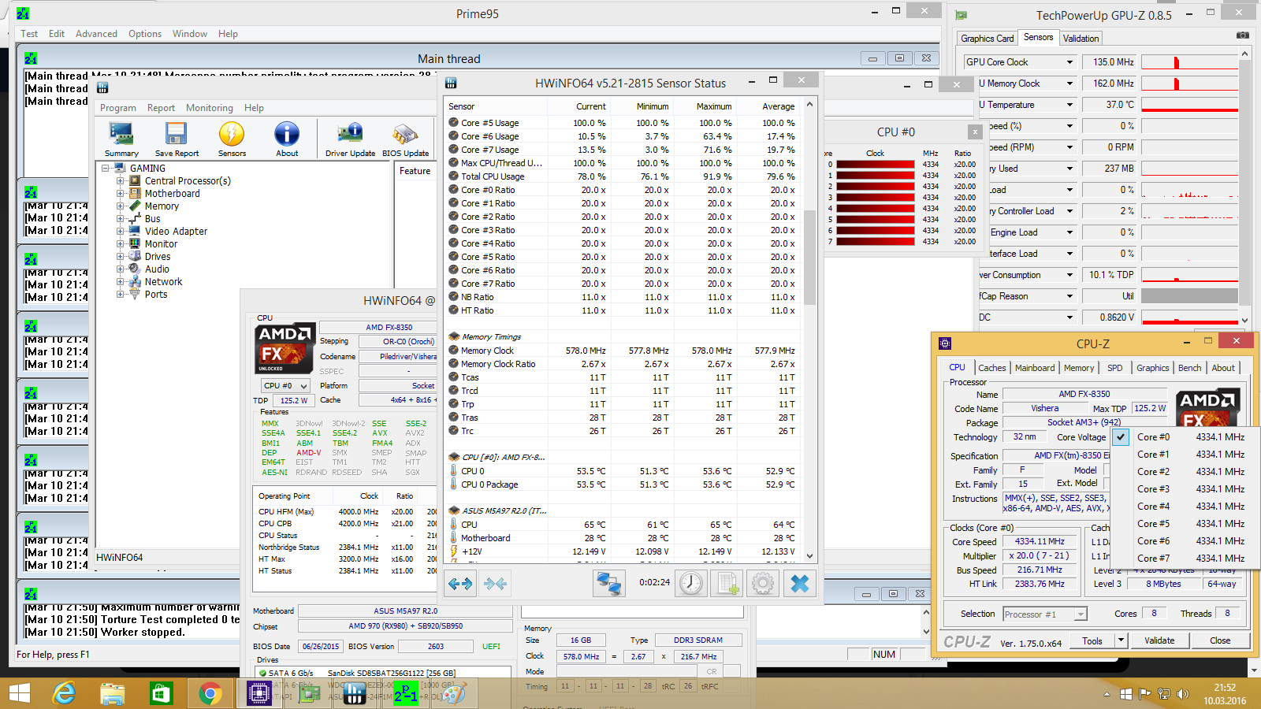This screenshot has width=1261, height=709.
Task: Select the Motherboard item in HWiNFO64 tree
Action: (x=172, y=193)
